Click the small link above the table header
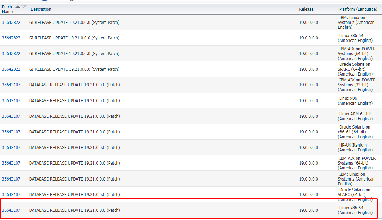This screenshot has height=220, width=382. coord(44,1)
